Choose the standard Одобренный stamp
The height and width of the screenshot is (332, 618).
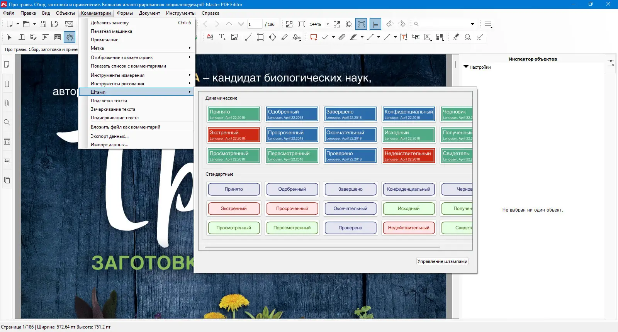292,189
